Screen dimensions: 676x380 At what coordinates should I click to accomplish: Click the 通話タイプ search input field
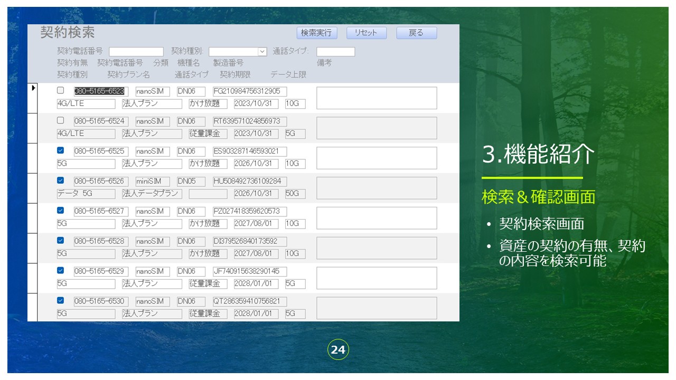335,52
